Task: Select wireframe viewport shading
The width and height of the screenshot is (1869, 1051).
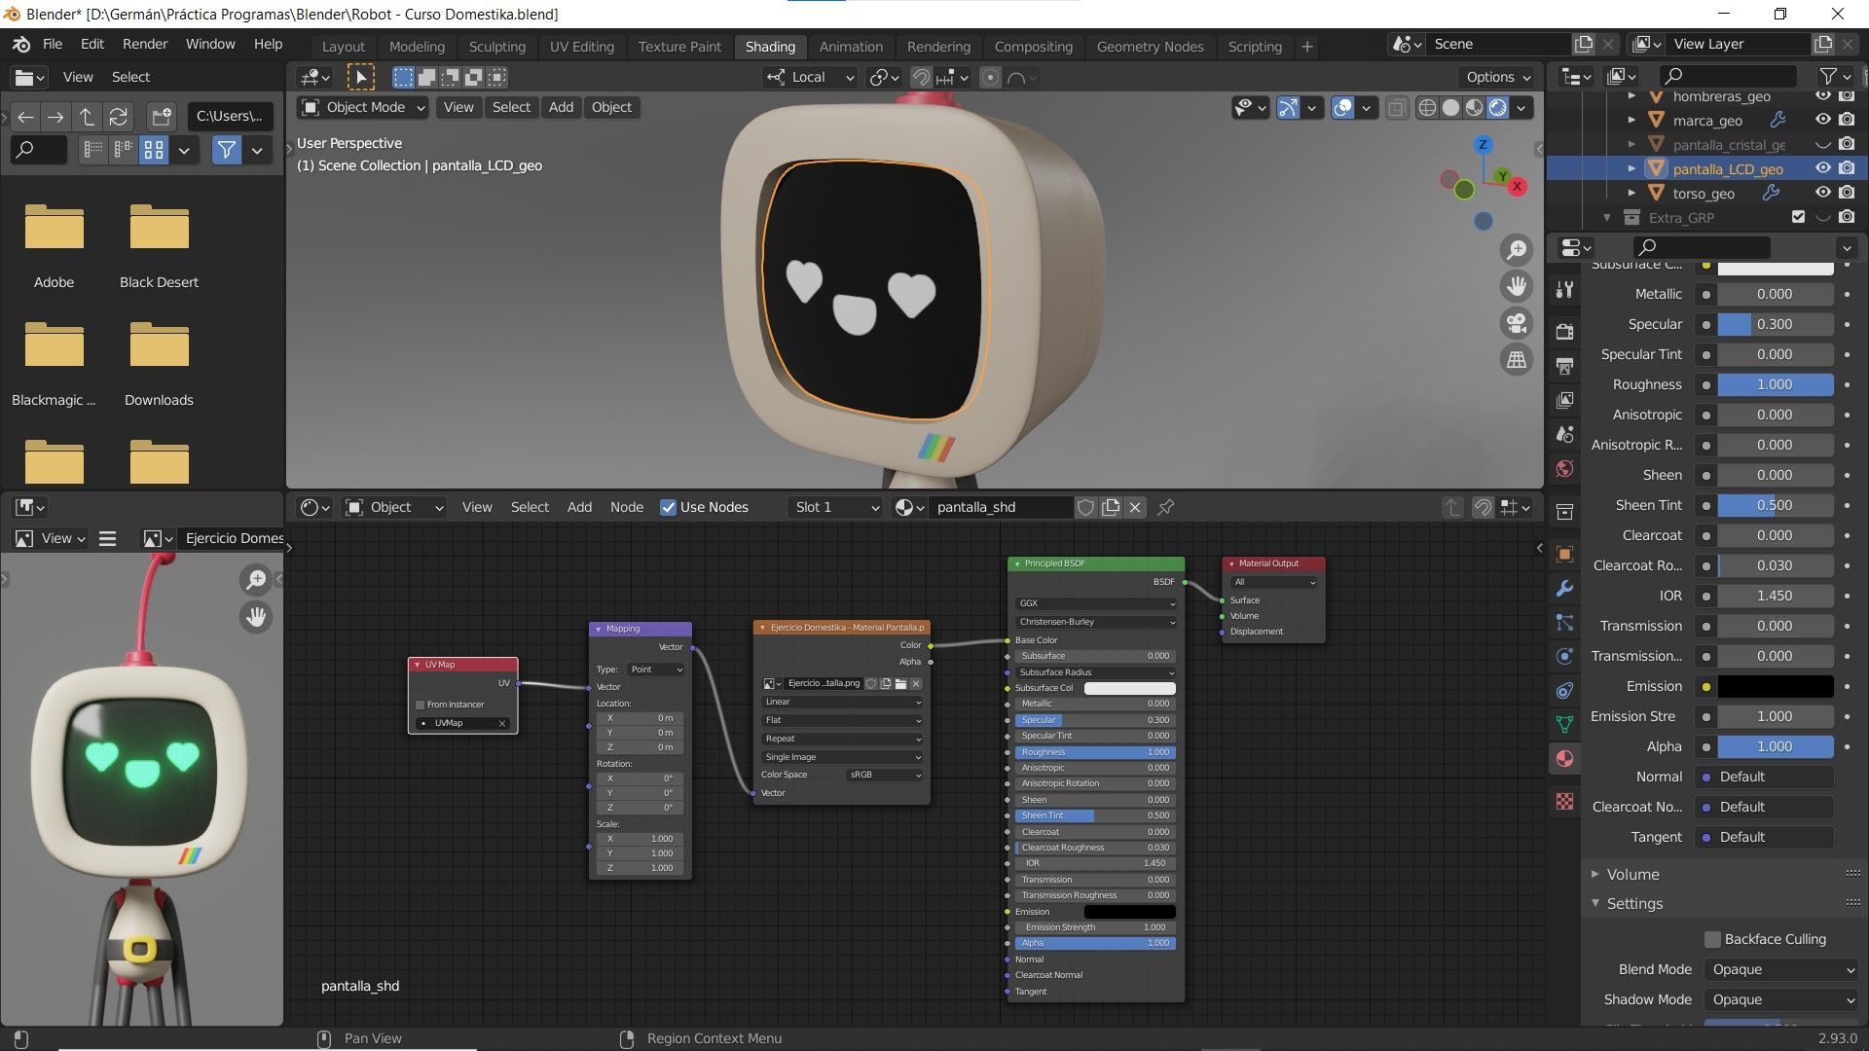Action: (x=1427, y=107)
